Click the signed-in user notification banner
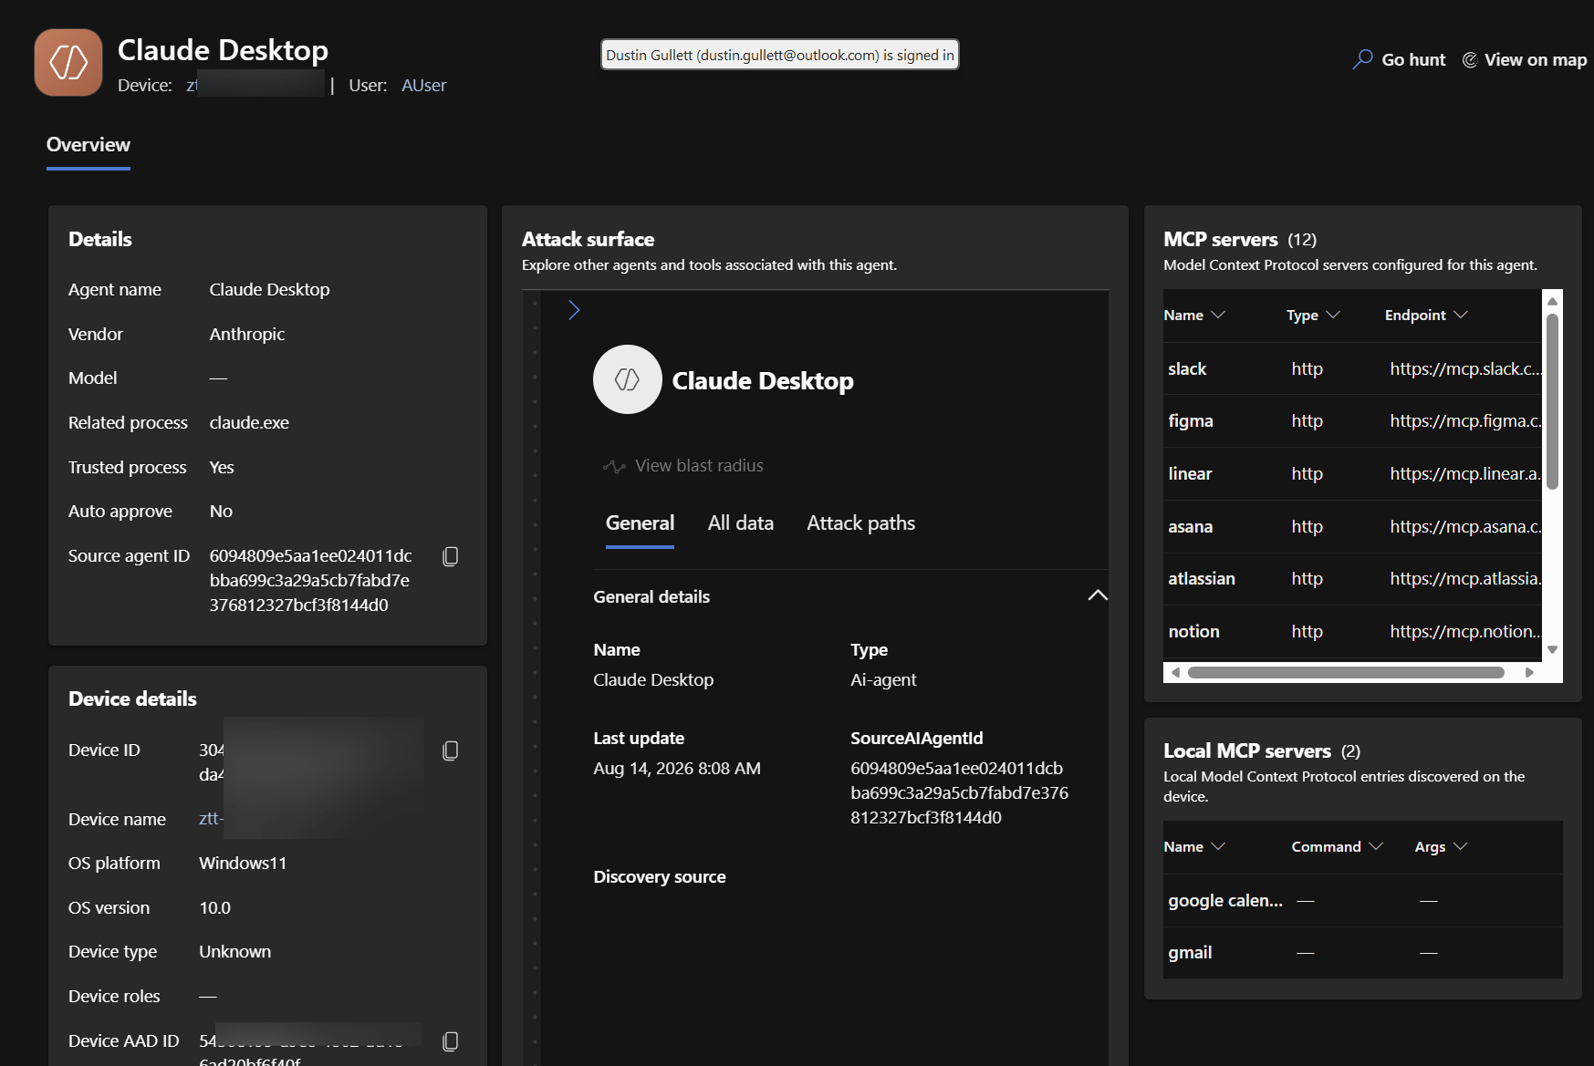The width and height of the screenshot is (1594, 1066). pyautogui.click(x=780, y=55)
